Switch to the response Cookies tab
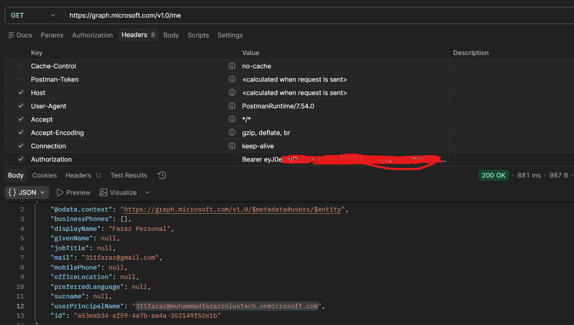Image resolution: width=574 pixels, height=325 pixels. pyautogui.click(x=45, y=175)
